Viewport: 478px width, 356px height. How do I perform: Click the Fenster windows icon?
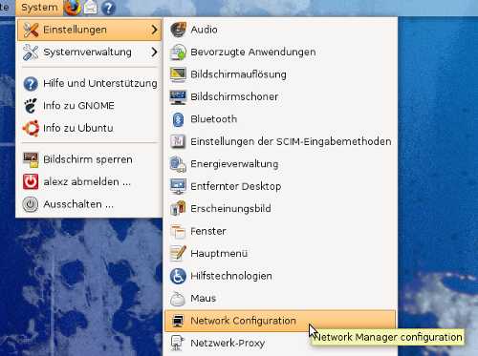178,231
